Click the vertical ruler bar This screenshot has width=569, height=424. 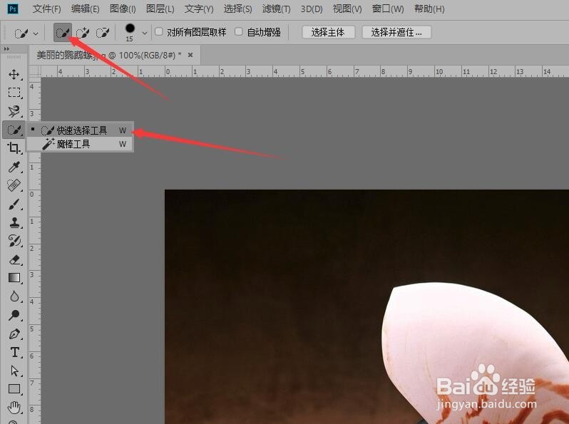pos(35,251)
